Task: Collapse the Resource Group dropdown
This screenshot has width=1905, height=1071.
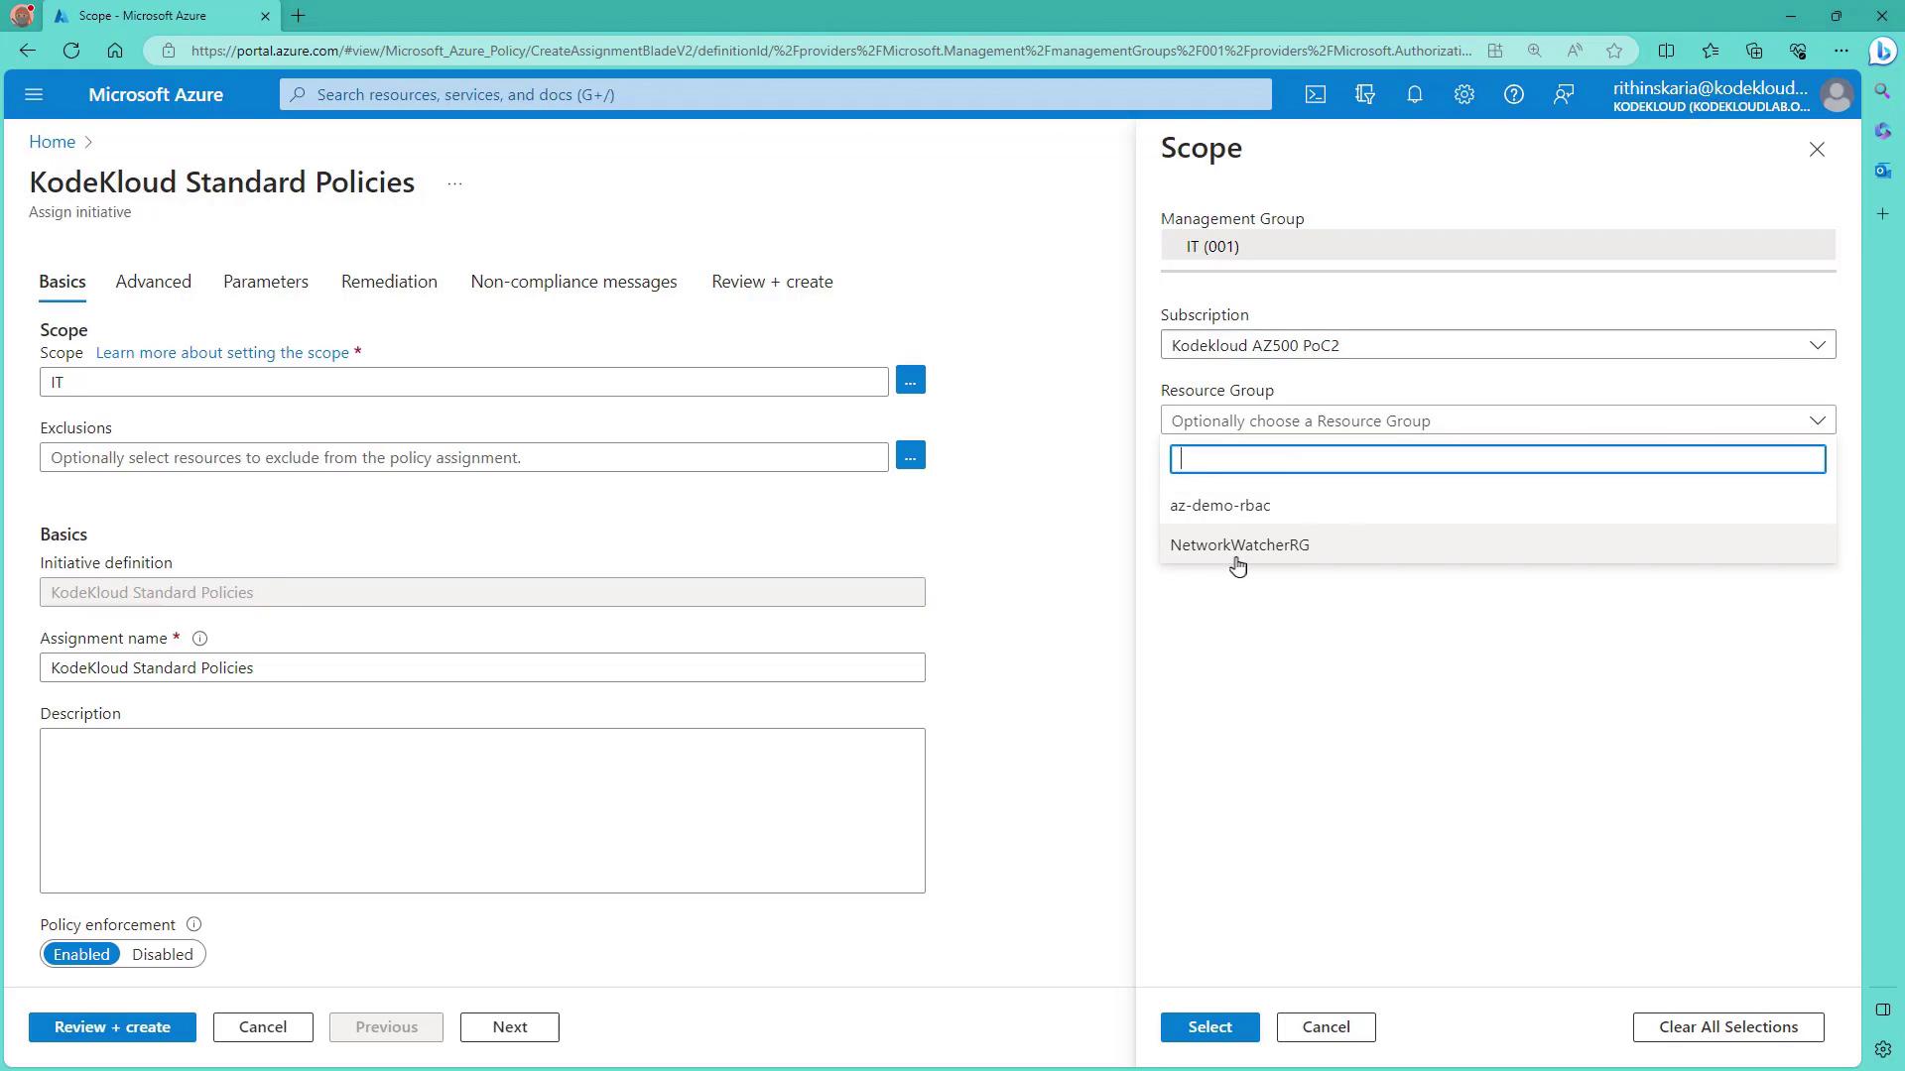Action: point(1817,420)
